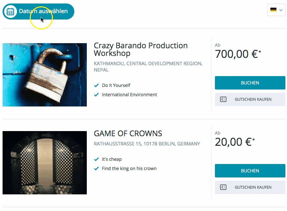This screenshot has height=211, width=287.
Task: Select the Rathausstrasse 15 Berlin address
Action: click(x=147, y=144)
